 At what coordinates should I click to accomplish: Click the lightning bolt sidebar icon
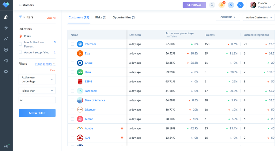[6, 28]
